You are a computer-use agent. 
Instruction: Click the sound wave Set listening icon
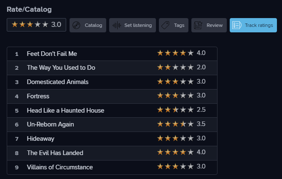117,25
